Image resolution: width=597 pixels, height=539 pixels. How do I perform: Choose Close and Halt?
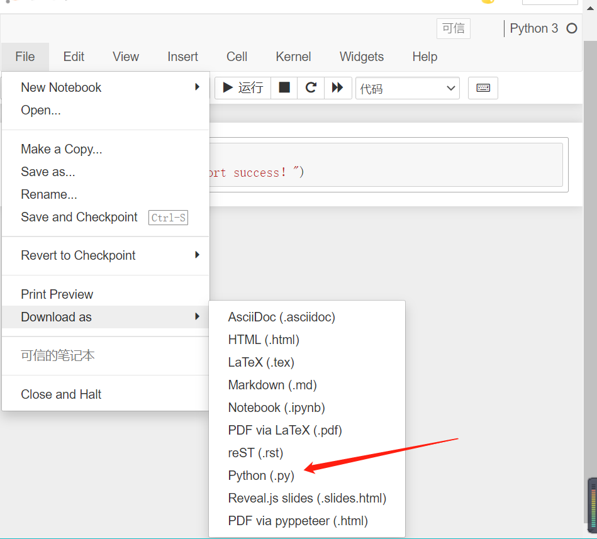coord(61,394)
